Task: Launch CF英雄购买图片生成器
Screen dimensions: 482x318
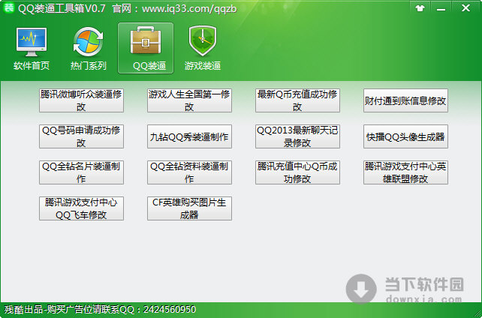Action: 189,208
